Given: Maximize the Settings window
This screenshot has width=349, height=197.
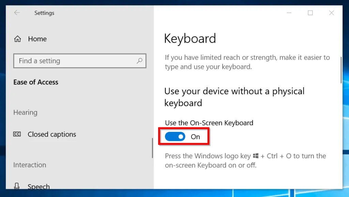Looking at the screenshot, I should coord(310,13).
